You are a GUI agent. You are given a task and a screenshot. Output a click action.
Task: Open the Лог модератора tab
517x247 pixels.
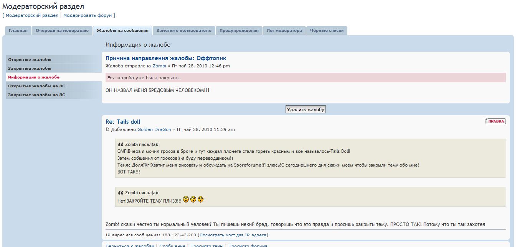coord(284,31)
